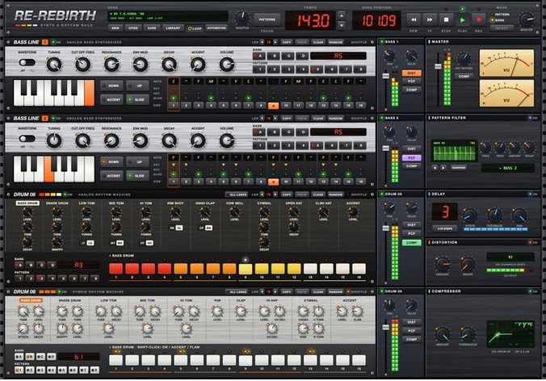Viewport: 546px width, 381px height.
Task: Select bank C on Bass Line 2
Action: pyautogui.click(x=288, y=132)
